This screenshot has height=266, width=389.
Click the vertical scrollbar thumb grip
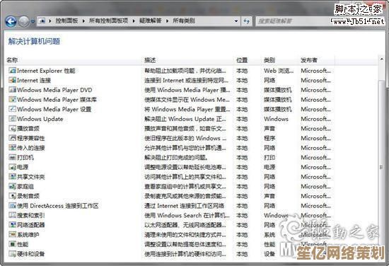click(381, 168)
